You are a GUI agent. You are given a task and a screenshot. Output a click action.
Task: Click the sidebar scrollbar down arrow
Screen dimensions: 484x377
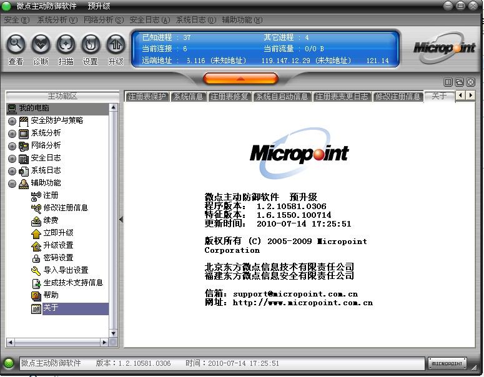[x=113, y=333]
